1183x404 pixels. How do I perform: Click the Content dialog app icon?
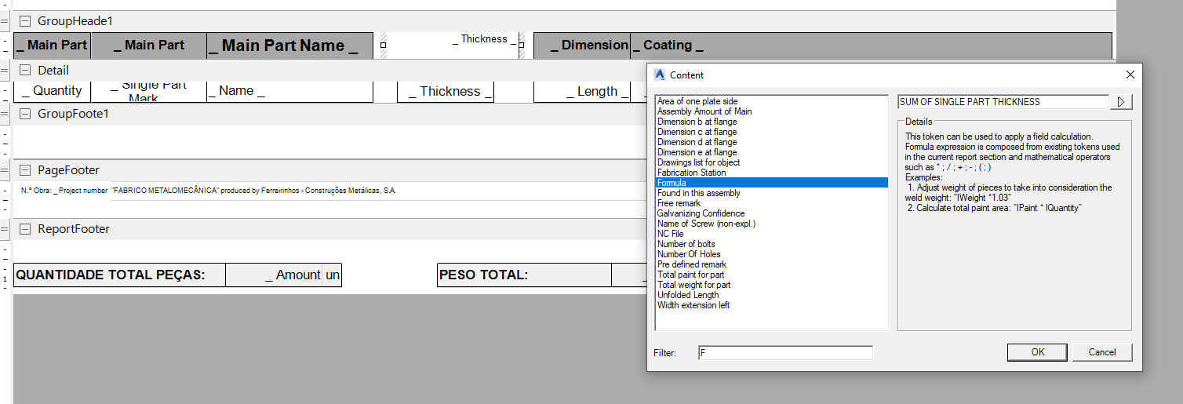(x=660, y=75)
